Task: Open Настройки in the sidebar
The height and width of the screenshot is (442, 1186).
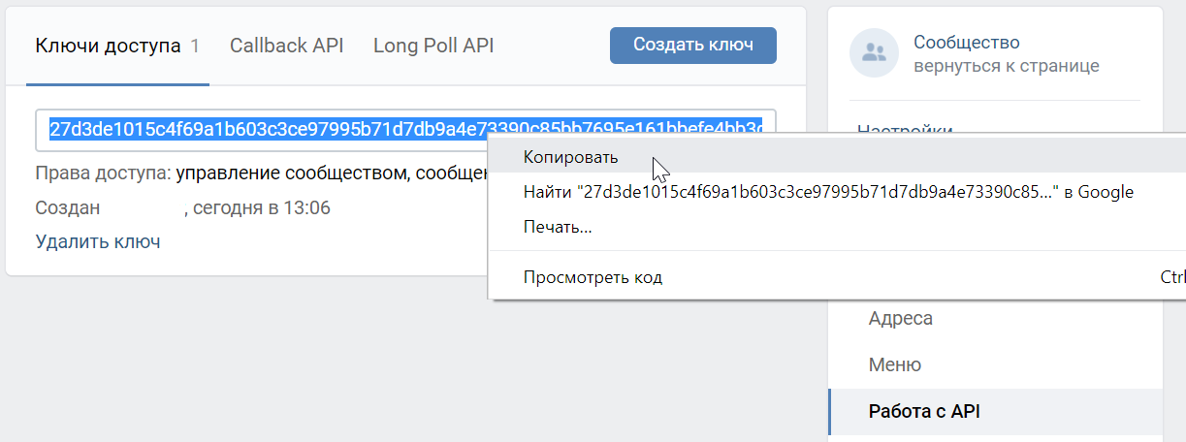Action: click(x=905, y=129)
